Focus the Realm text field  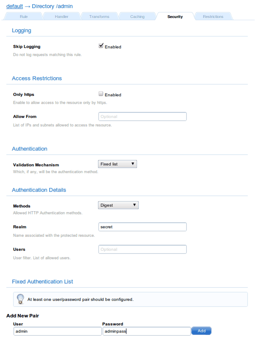pyautogui.click(x=142, y=227)
